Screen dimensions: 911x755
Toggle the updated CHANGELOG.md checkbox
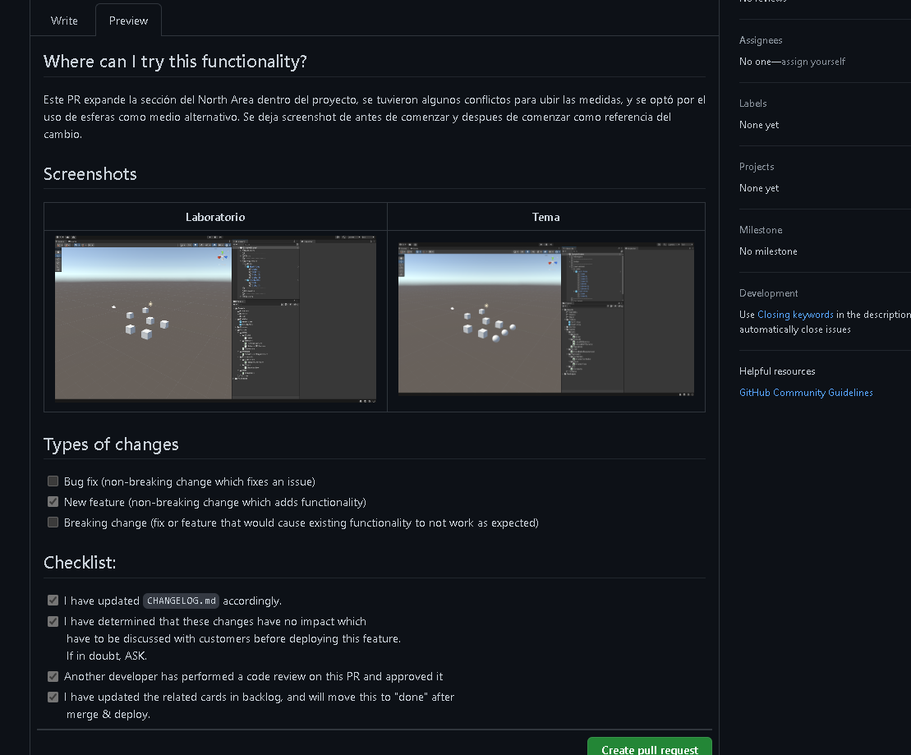pos(53,601)
